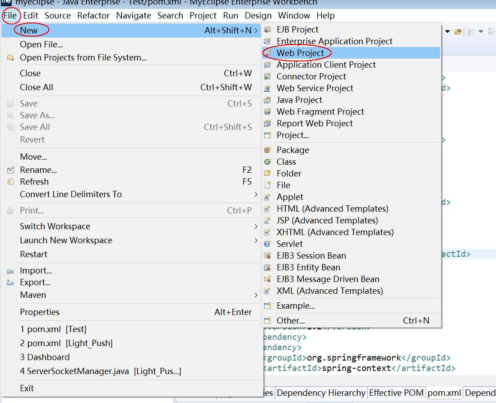Image resolution: width=496 pixels, height=403 pixels.
Task: Click the Folder icon in New submenu
Action: point(267,173)
